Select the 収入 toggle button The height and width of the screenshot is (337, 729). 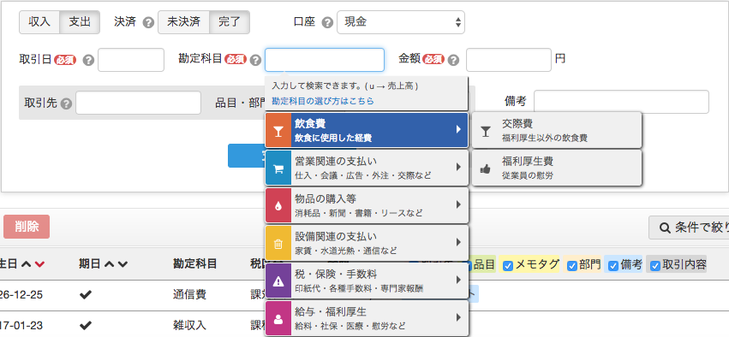coord(39,22)
